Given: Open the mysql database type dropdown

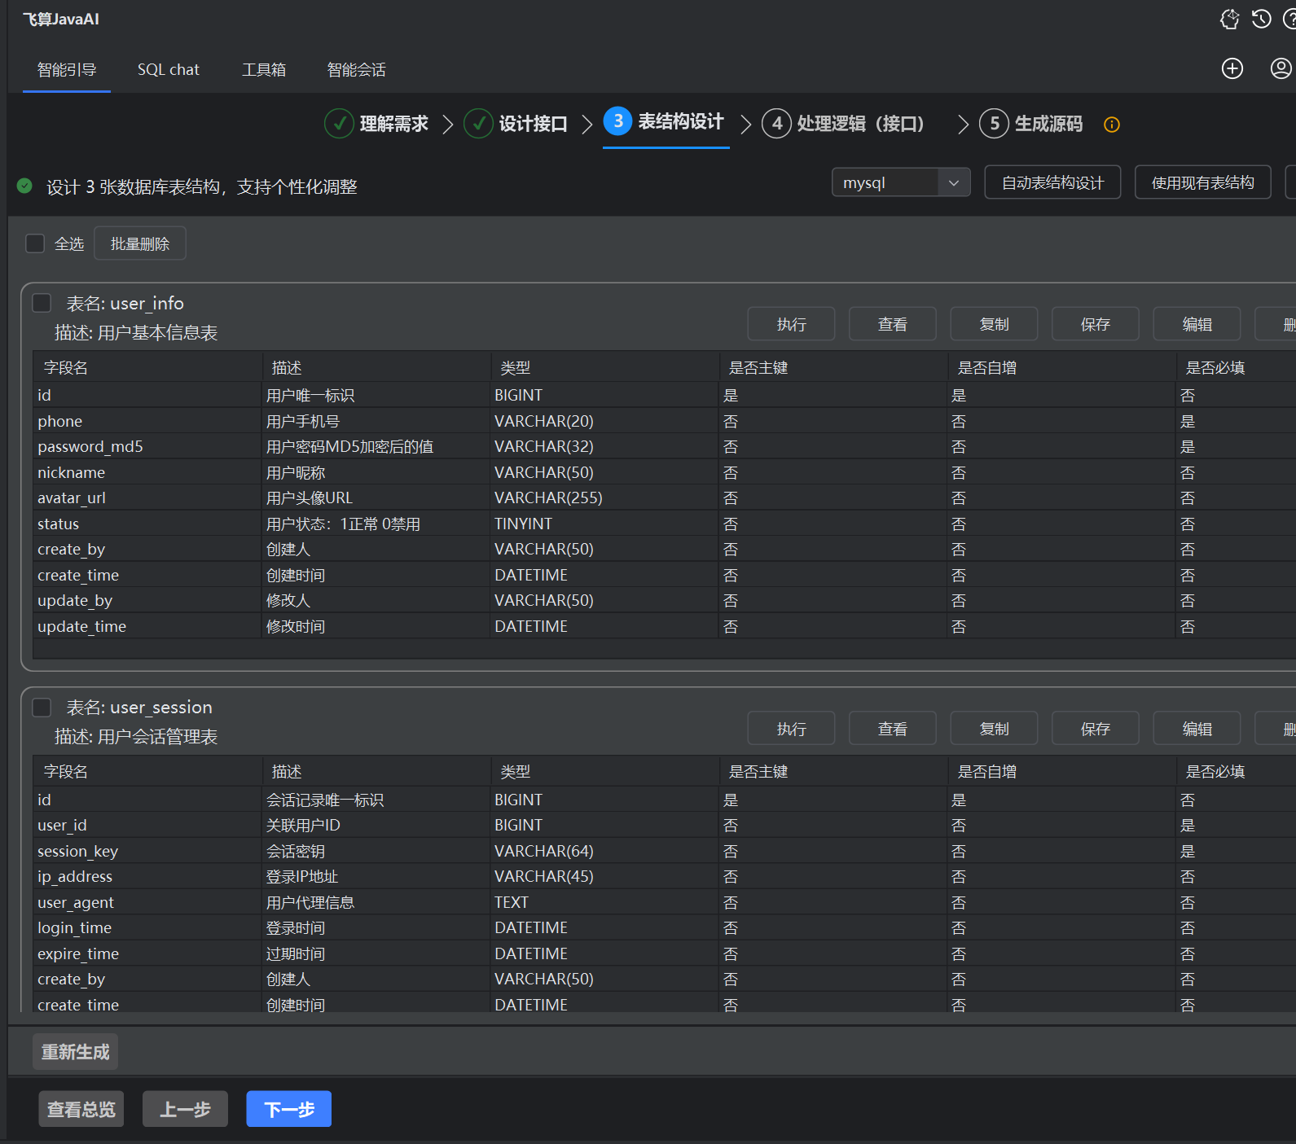Looking at the screenshot, I should pos(901,182).
